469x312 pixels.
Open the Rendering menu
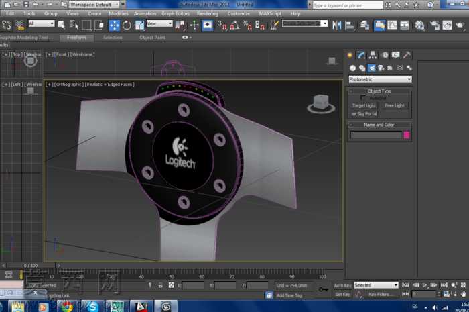pos(208,13)
